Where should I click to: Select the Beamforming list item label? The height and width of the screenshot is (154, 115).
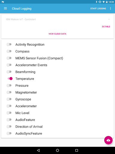25,72
